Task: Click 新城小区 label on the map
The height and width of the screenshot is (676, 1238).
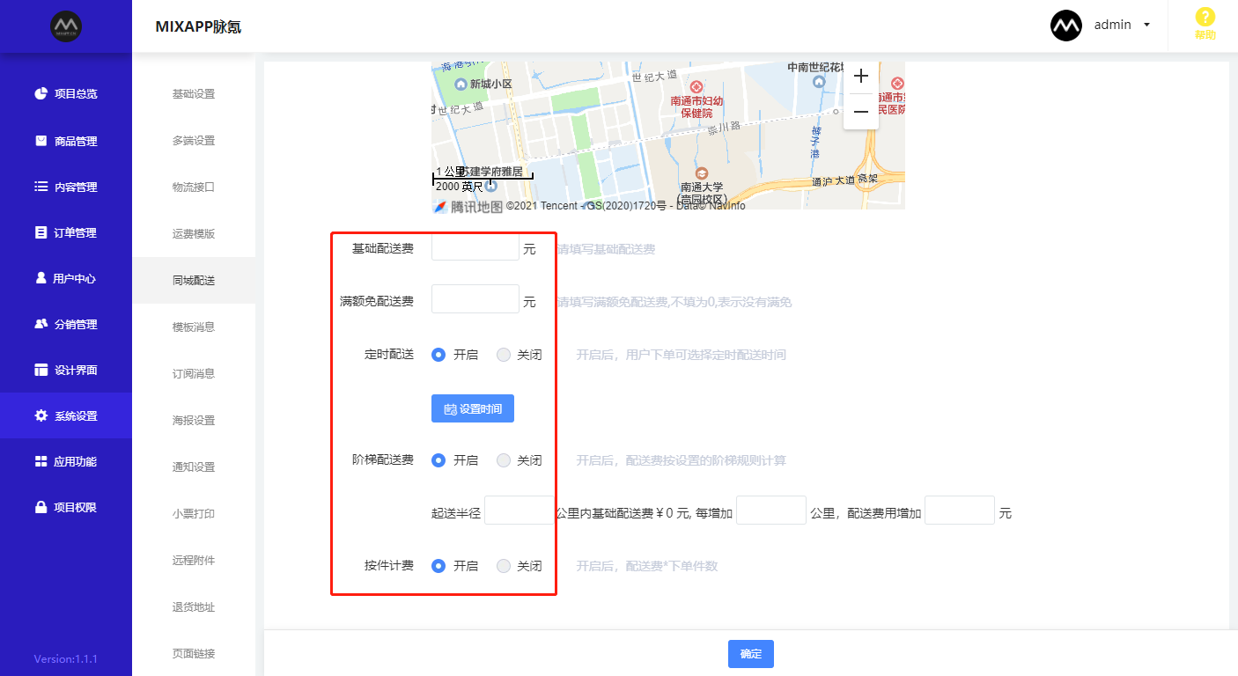Action: click(491, 84)
